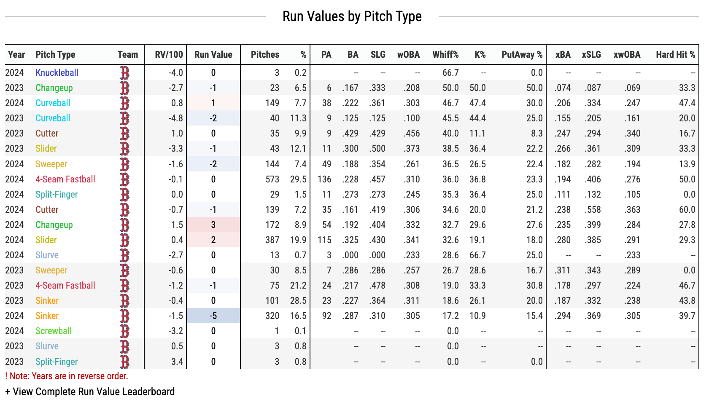Sort by the Whiff% column header

tap(445, 55)
